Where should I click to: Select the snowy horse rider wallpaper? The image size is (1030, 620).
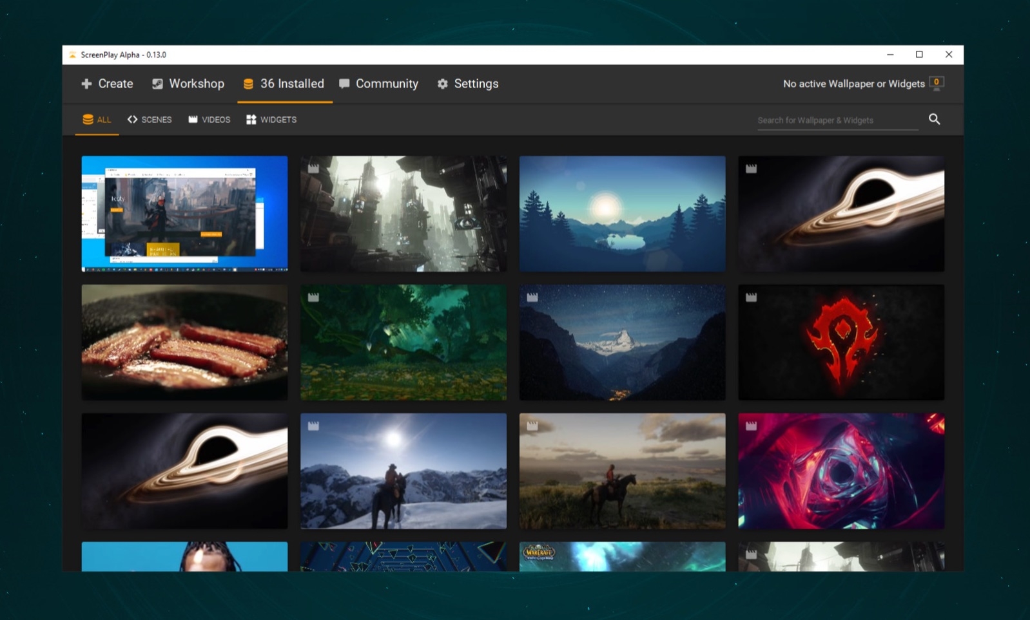pos(403,471)
